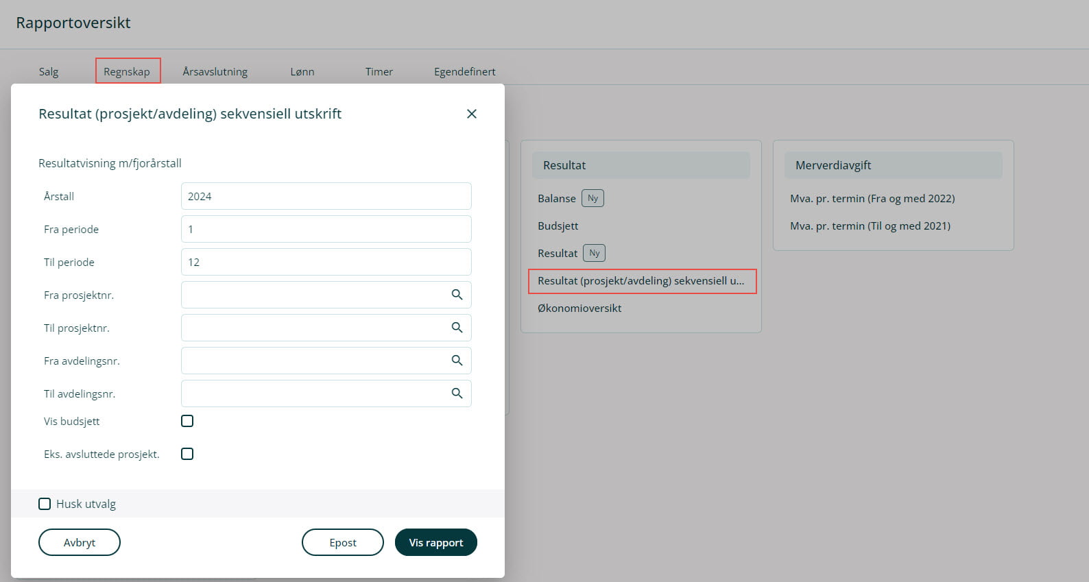Open the Egendefinert tab
Viewport: 1089px width, 582px height.
pyautogui.click(x=464, y=71)
